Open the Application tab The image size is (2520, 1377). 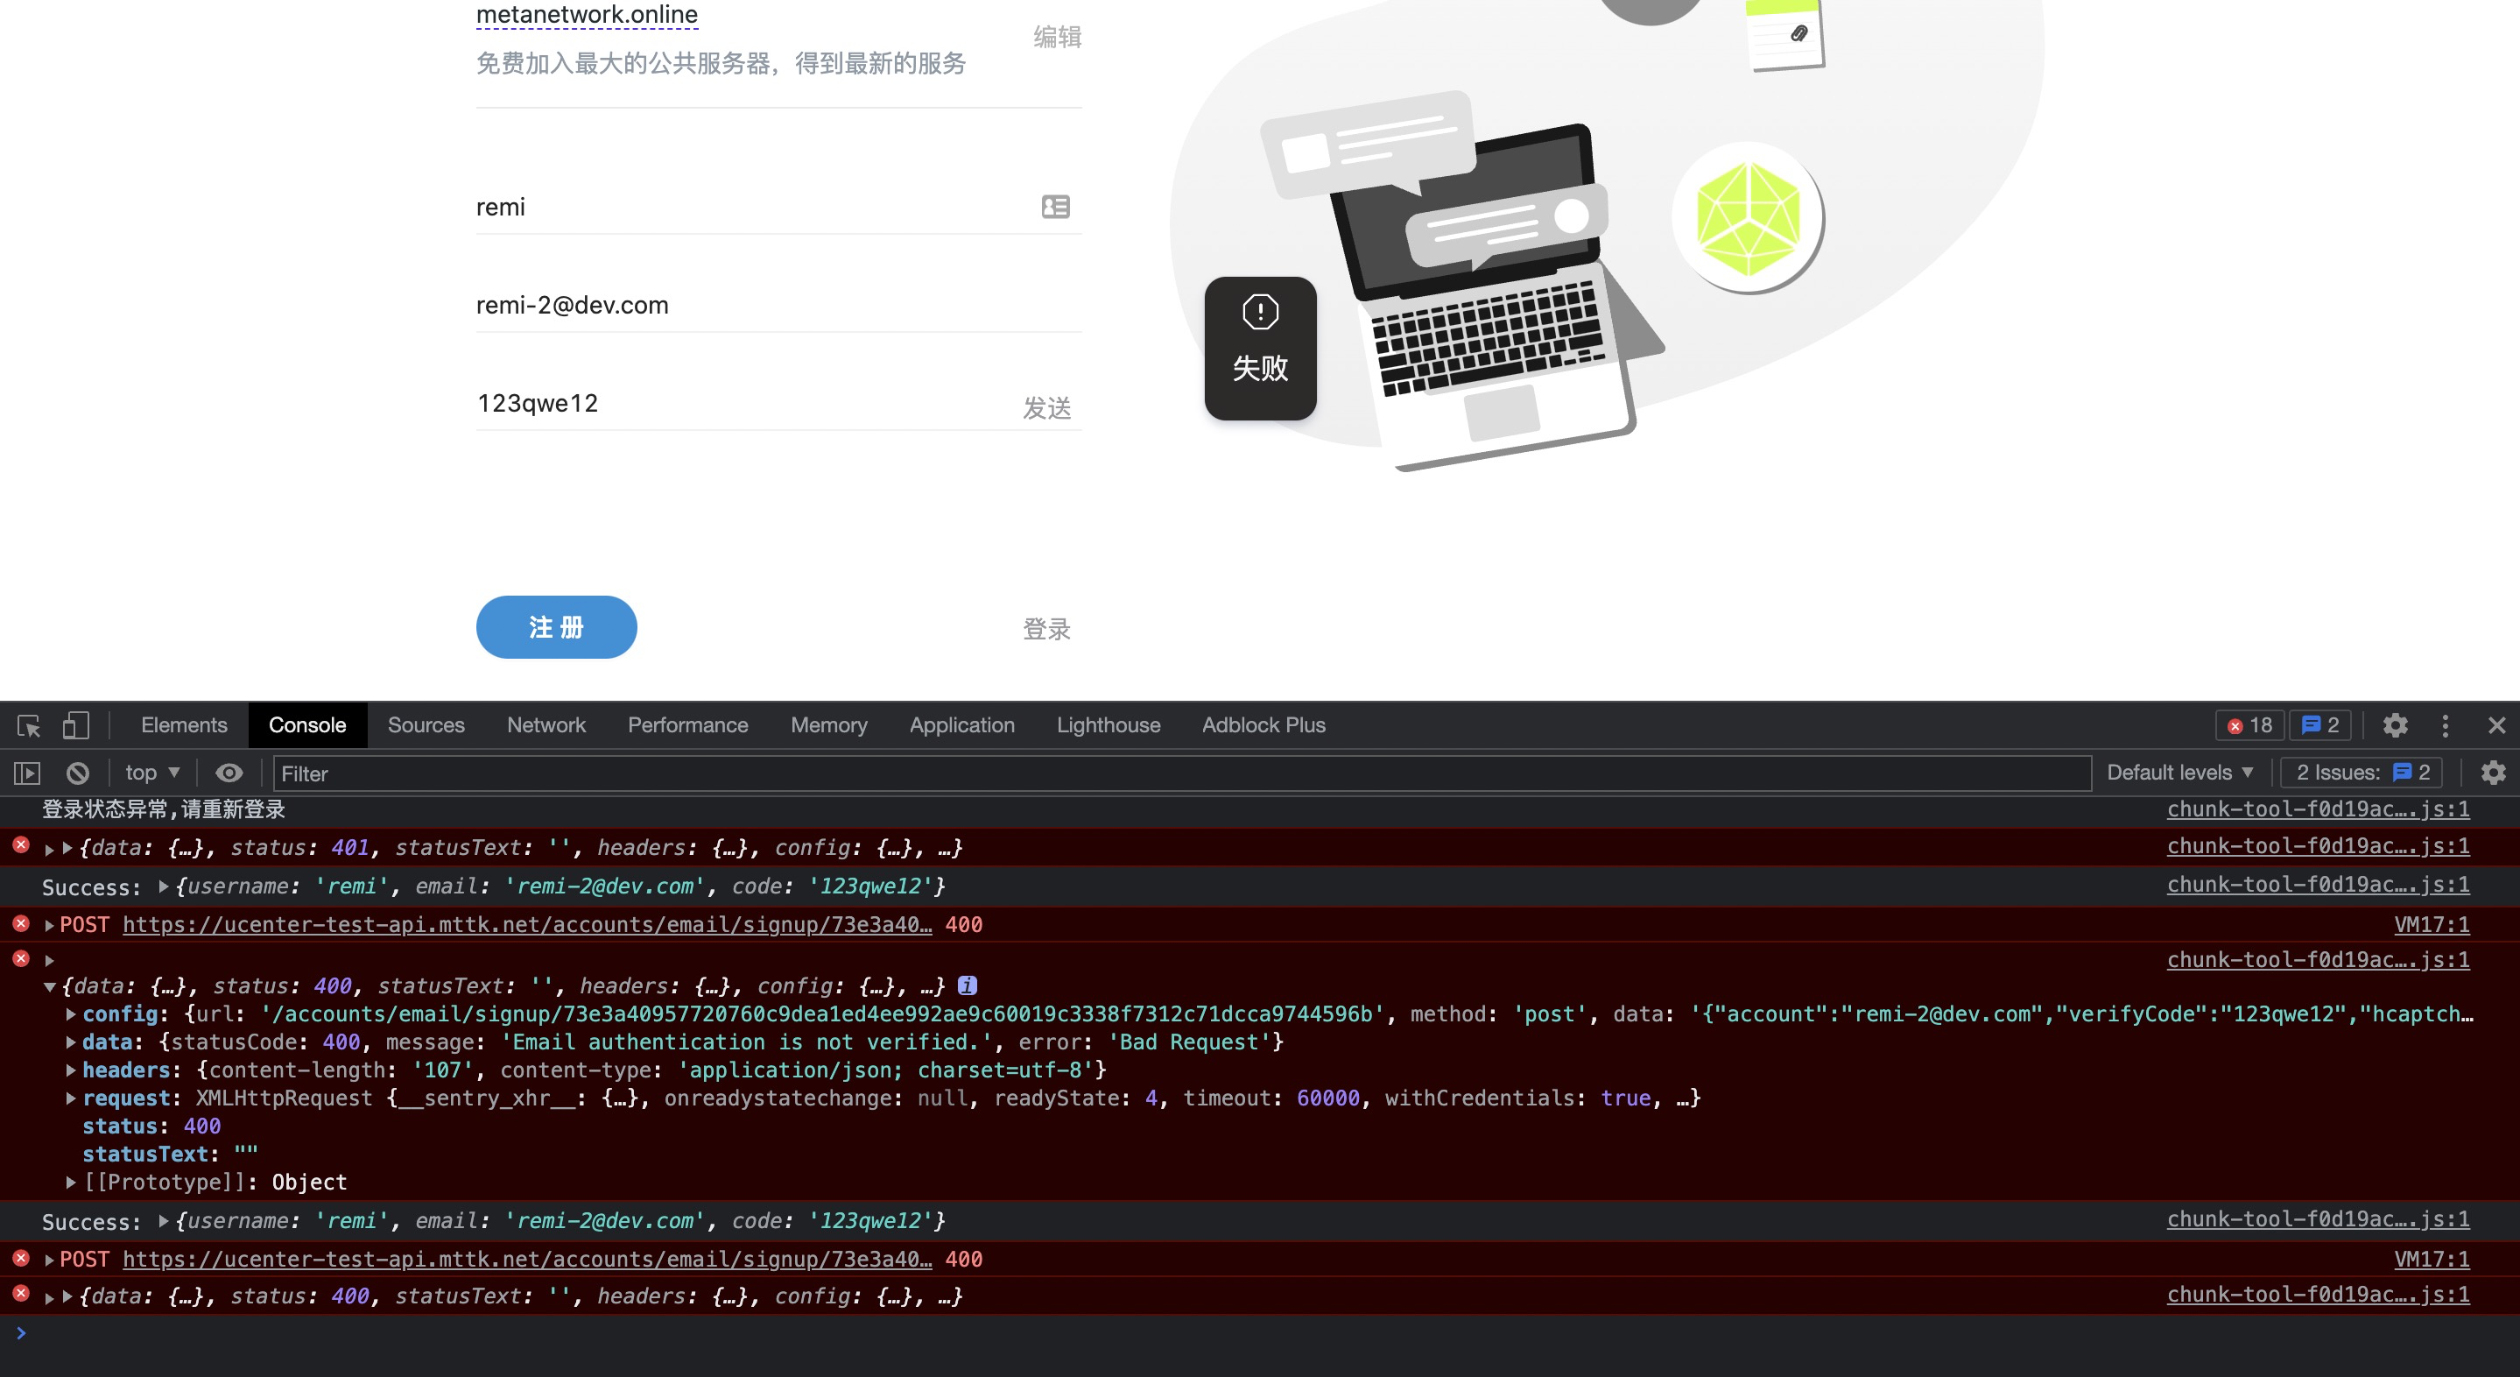pyautogui.click(x=961, y=725)
